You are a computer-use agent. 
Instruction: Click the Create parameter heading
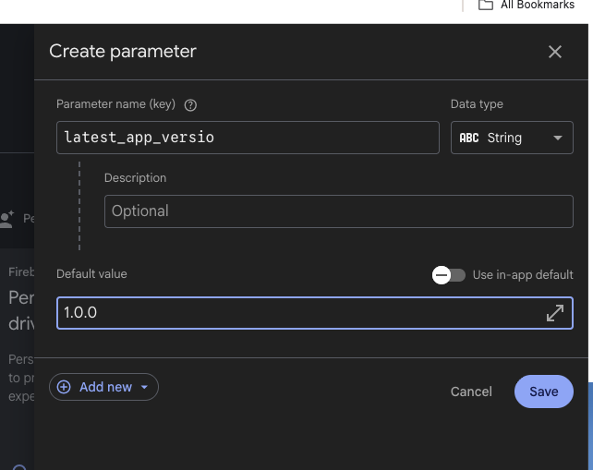(x=123, y=52)
